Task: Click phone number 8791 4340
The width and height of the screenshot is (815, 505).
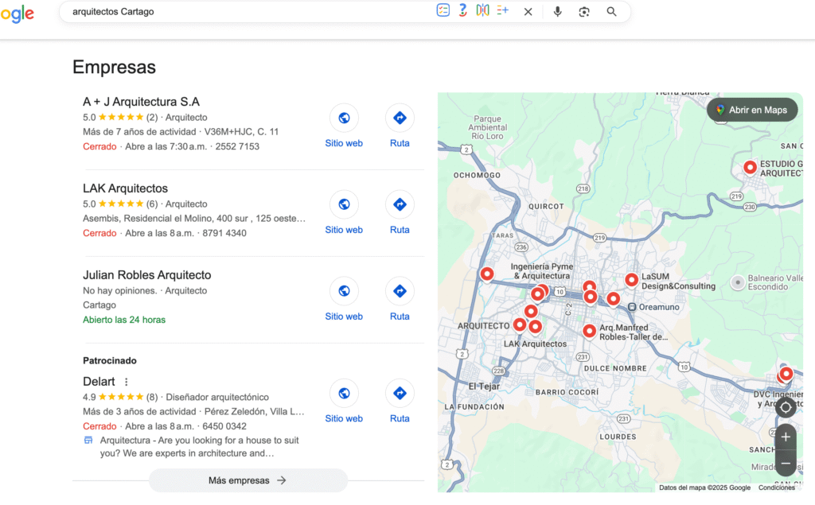Action: (224, 233)
